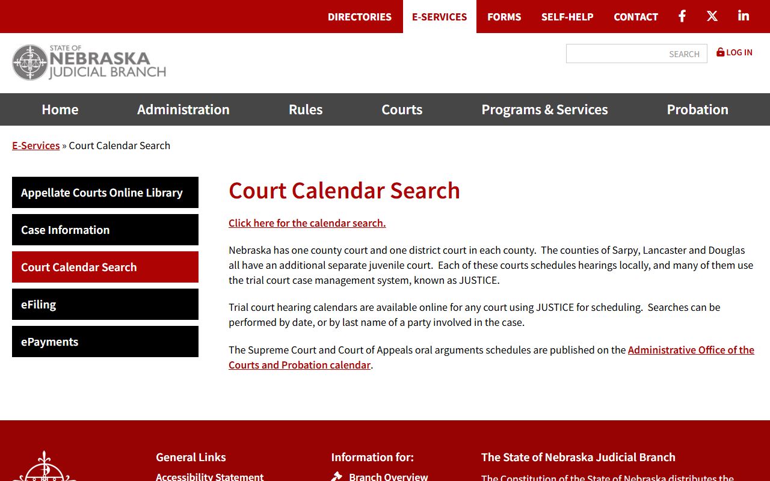Click the Court Calendar Search page heading

[x=344, y=191]
